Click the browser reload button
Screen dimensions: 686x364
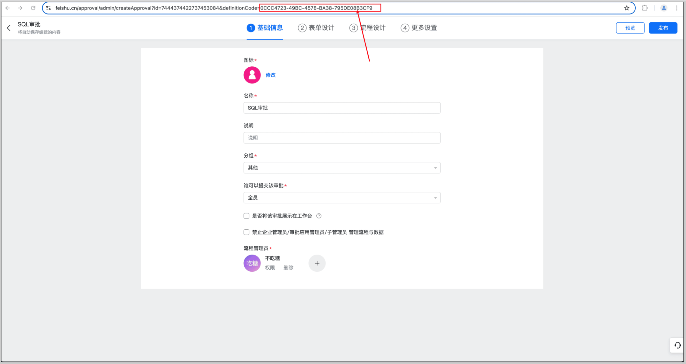tap(33, 8)
